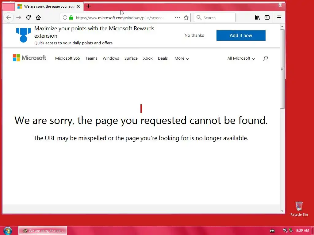Viewport: 314px width, 235px height.
Task: Go to the Microsoft logo home link
Action: [29, 58]
